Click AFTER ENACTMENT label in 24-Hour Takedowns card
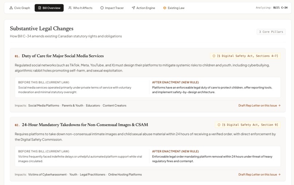Image resolution: width=294 pixels, height=185 pixels. (175, 151)
